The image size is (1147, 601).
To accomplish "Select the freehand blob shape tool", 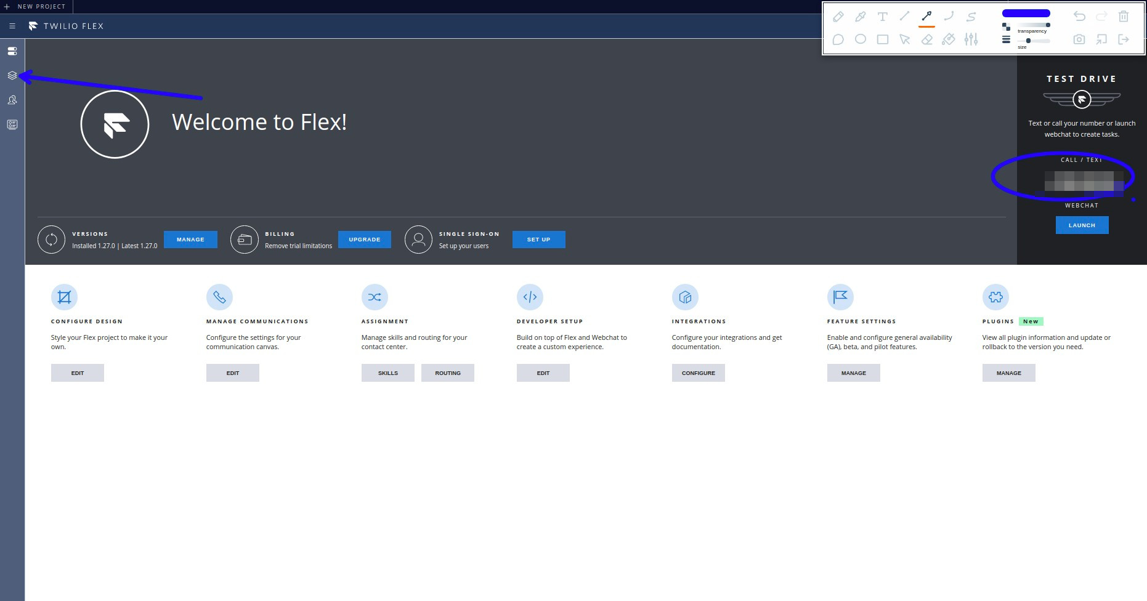I will point(838,39).
